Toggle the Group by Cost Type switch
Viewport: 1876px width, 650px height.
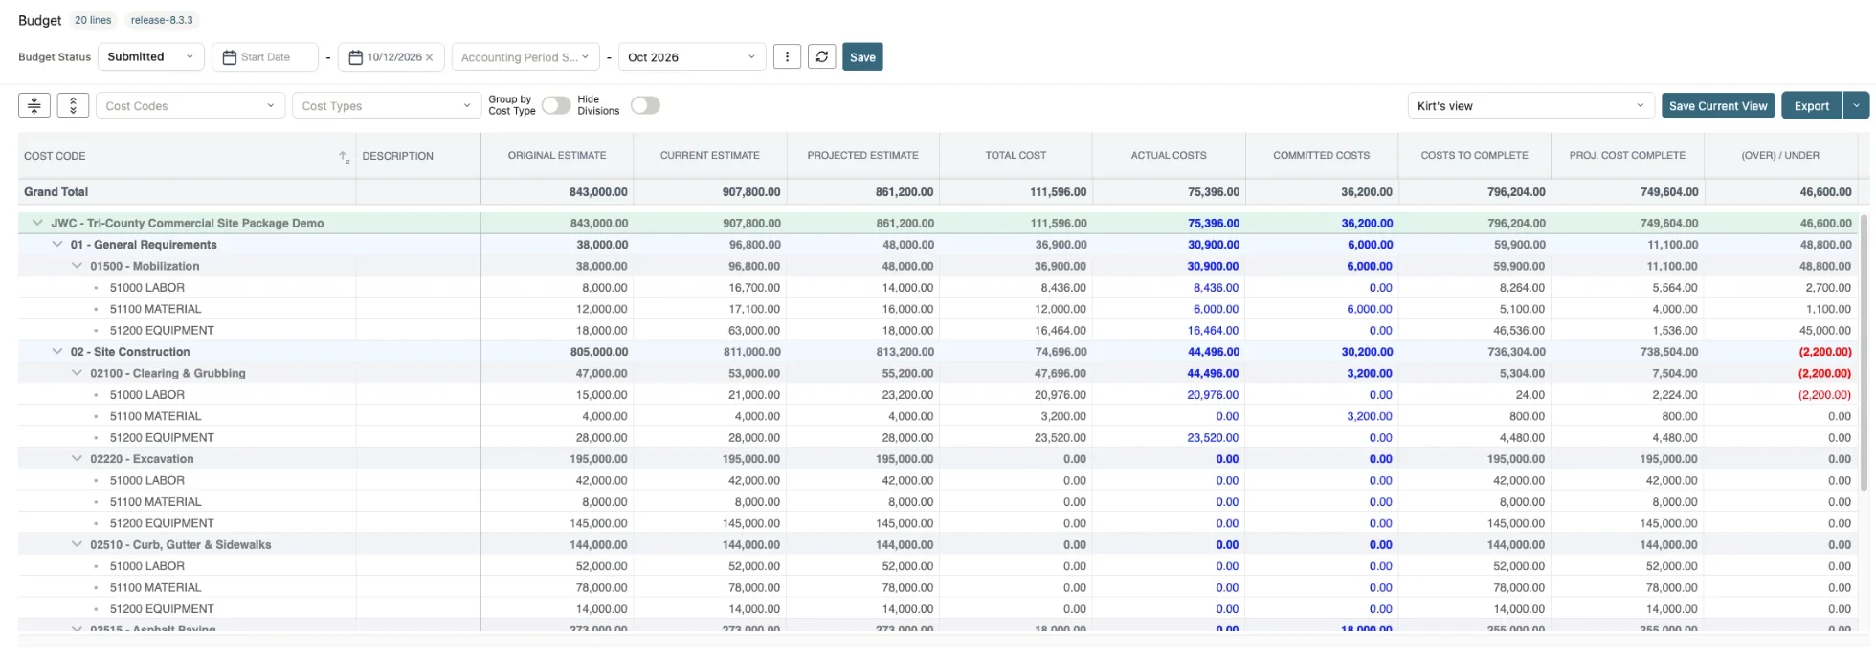(x=556, y=105)
